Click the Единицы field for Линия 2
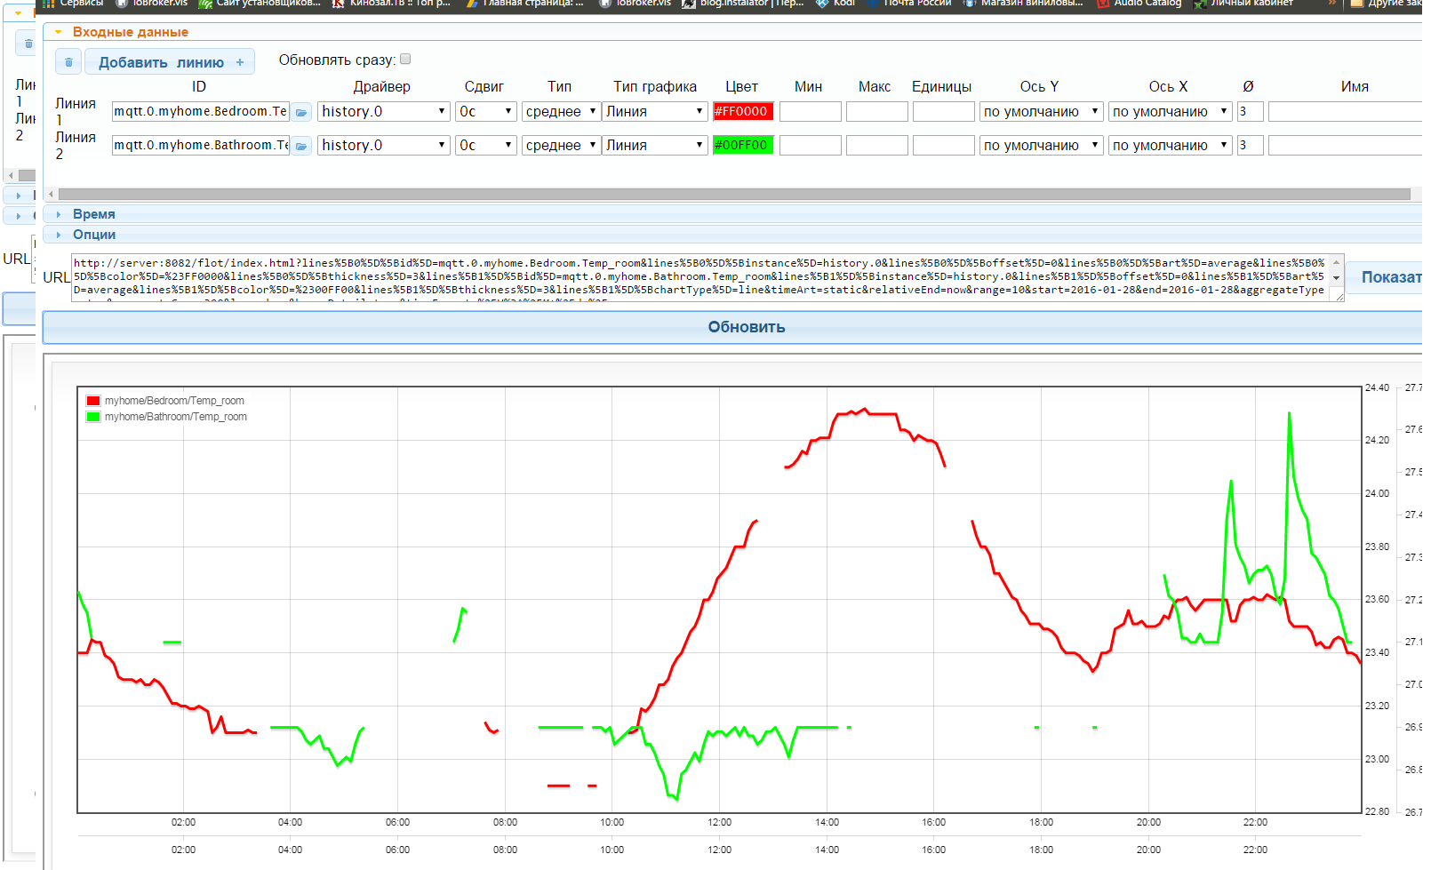The width and height of the screenshot is (1431, 870). click(x=944, y=146)
